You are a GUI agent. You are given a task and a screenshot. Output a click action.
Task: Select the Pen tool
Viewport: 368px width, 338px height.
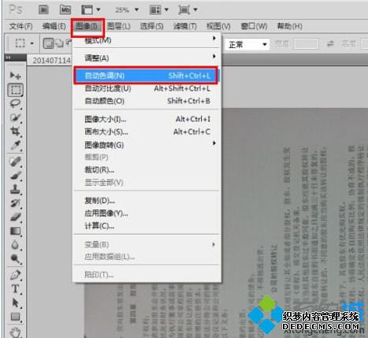pyautogui.click(x=16, y=275)
